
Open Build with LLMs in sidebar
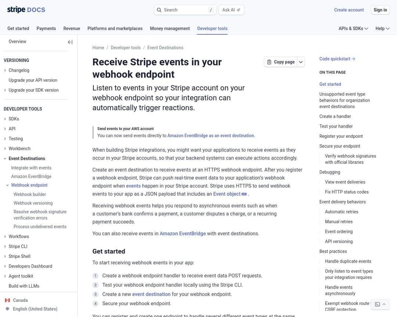pyautogui.click(x=24, y=286)
